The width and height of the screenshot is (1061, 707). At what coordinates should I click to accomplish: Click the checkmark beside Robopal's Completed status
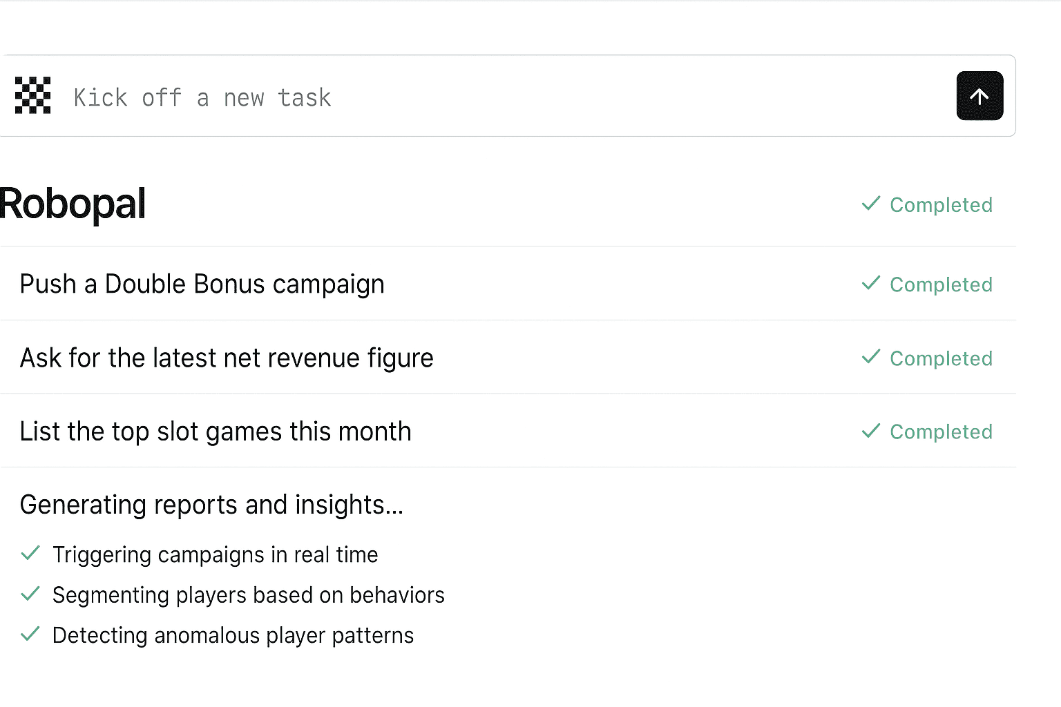[x=871, y=203]
